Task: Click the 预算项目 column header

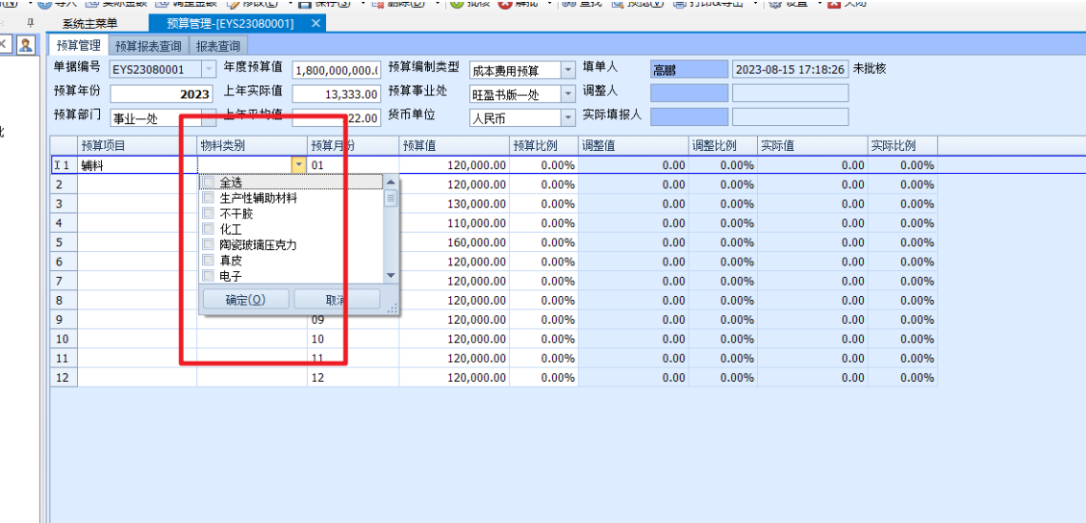Action: pyautogui.click(x=138, y=146)
